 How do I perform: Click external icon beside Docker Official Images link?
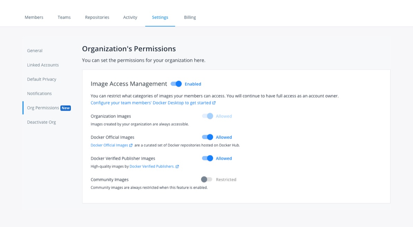[x=131, y=145]
